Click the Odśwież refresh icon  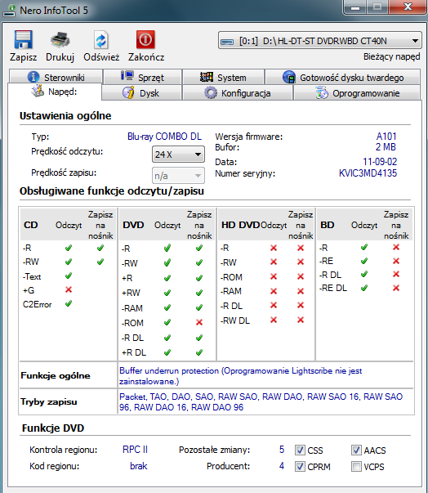pos(101,40)
